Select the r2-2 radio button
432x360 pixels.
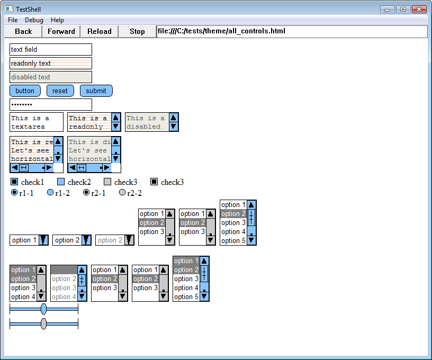tap(122, 193)
